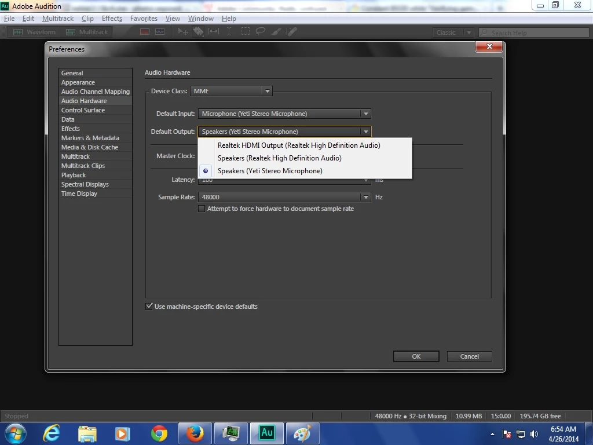This screenshot has width=593, height=445.
Task: Open the volume speaker tray icon
Action: [x=534, y=434]
